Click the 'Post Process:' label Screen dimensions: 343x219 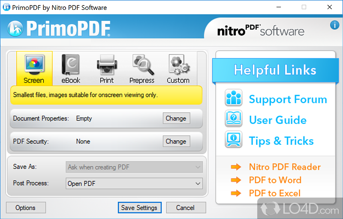point(31,183)
